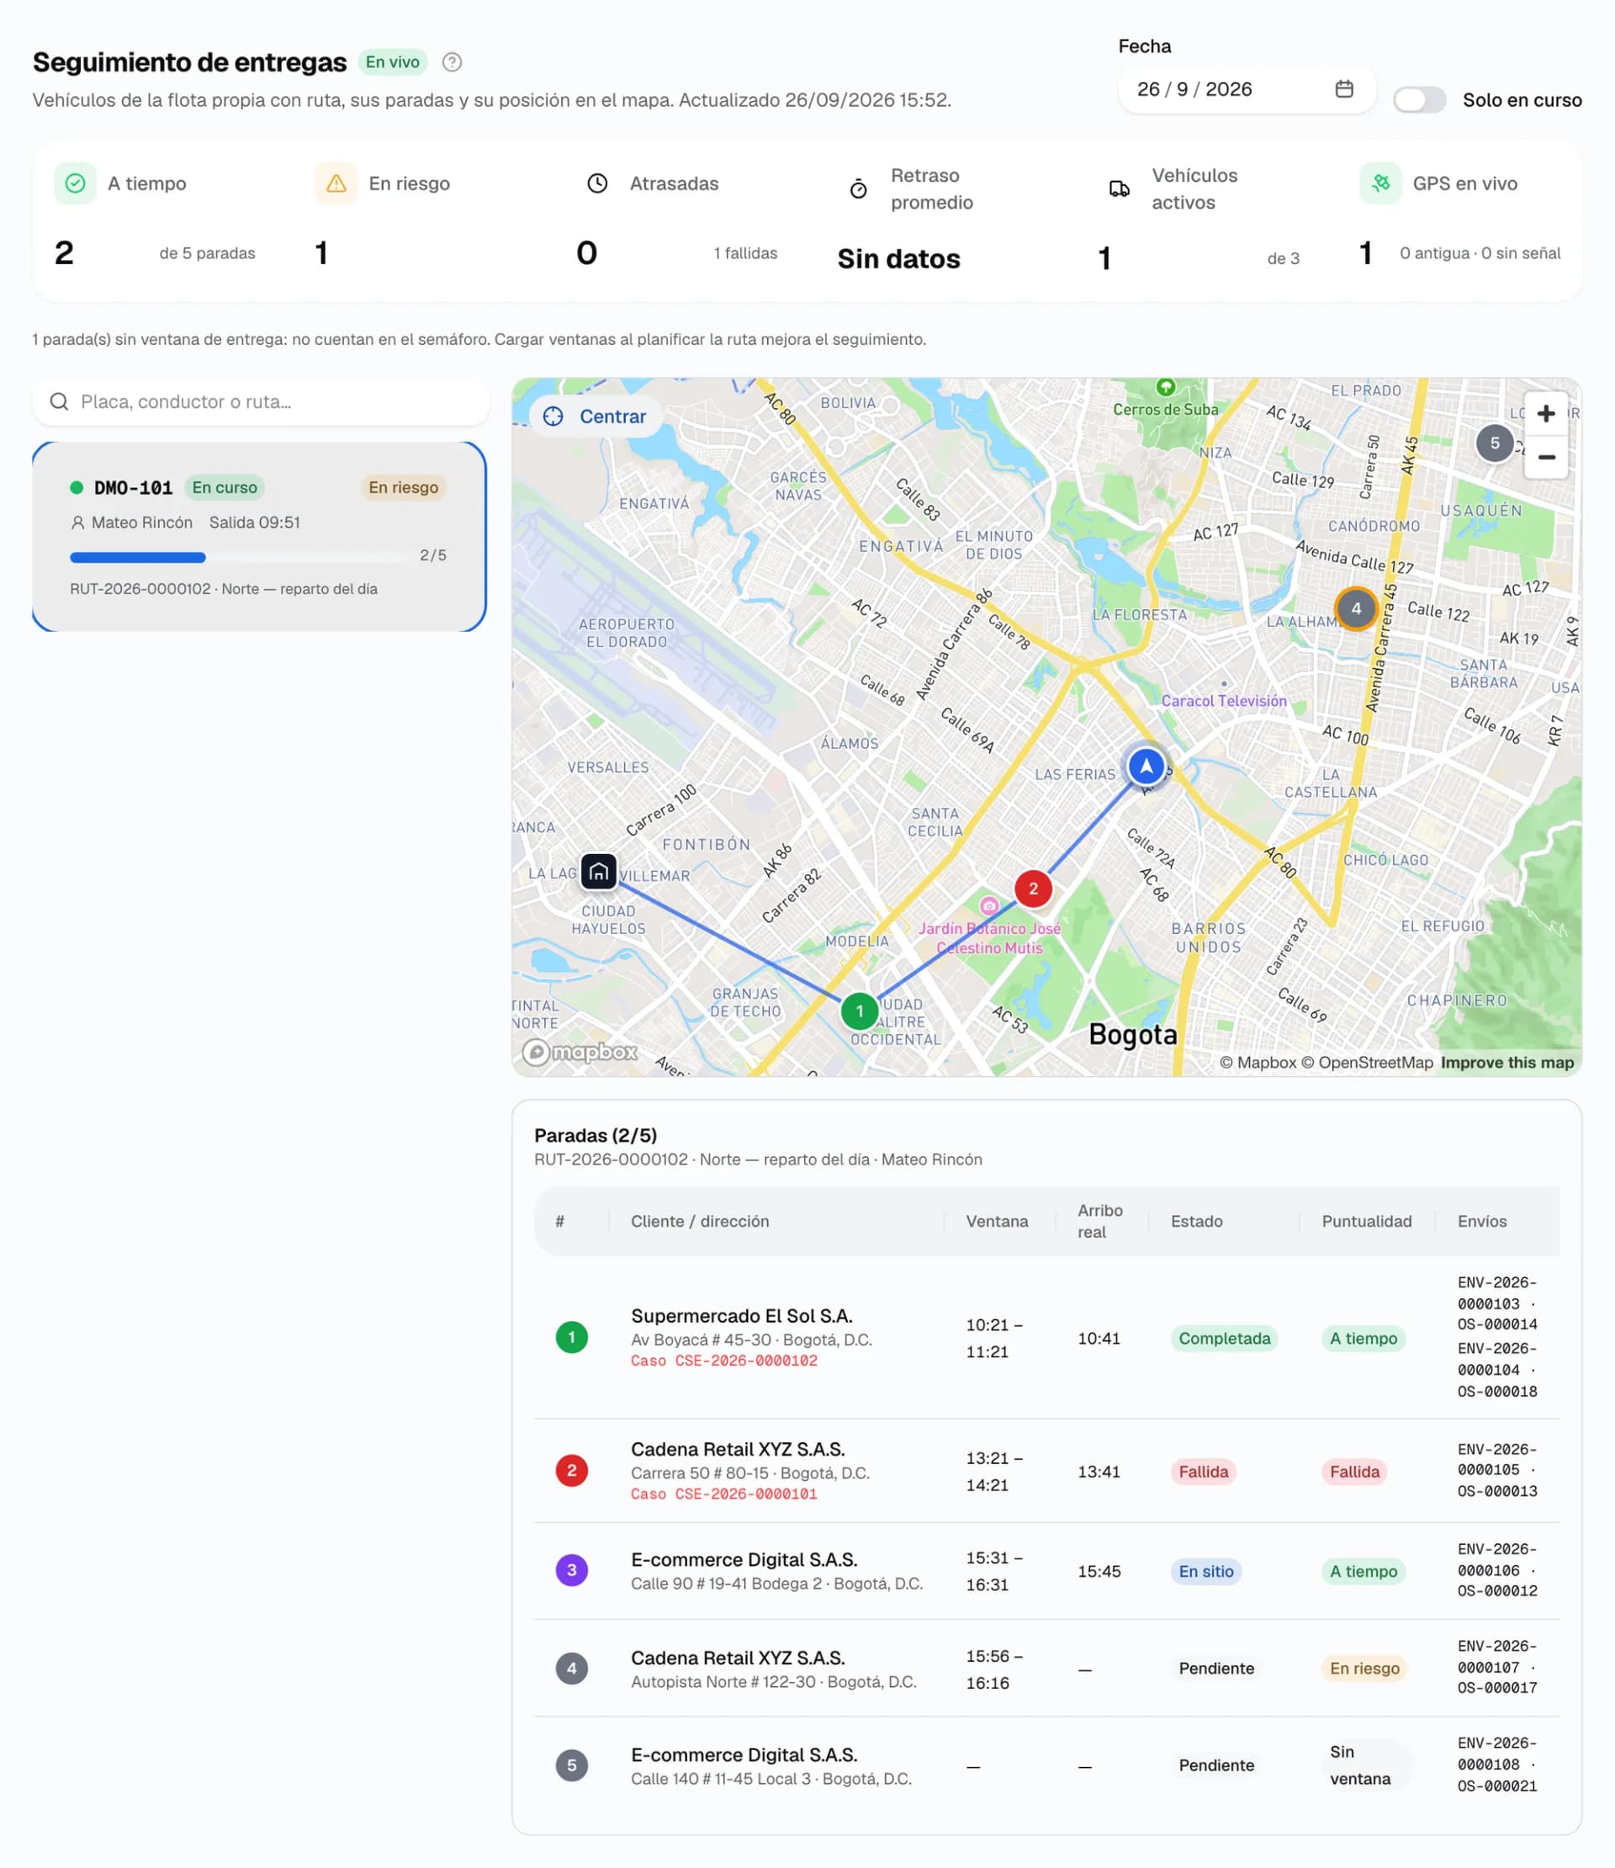Click red stop 2 map marker
Image resolution: width=1615 pixels, height=1868 pixels.
1033,889
